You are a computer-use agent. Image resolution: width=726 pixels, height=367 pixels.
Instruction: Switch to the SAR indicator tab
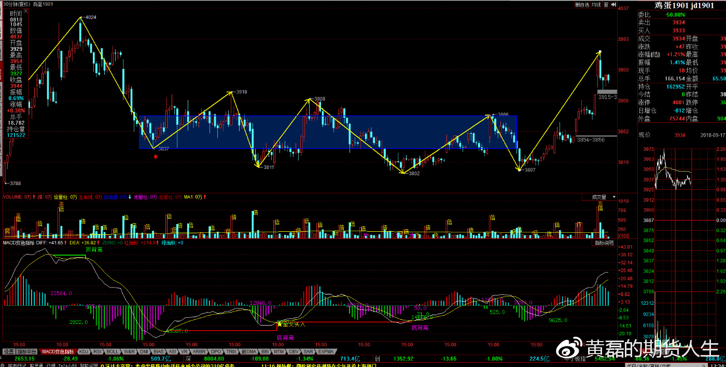pyautogui.click(x=309, y=351)
